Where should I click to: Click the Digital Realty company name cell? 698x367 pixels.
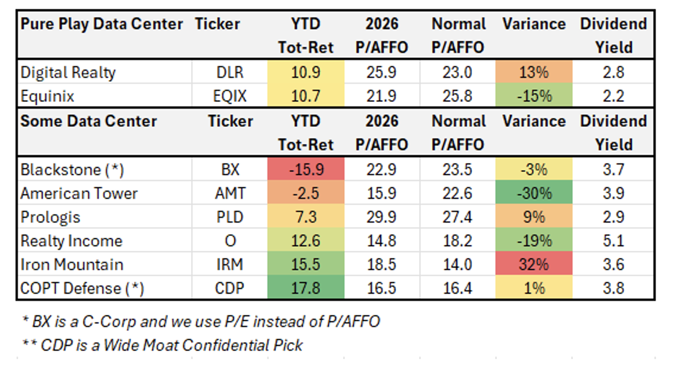68,72
